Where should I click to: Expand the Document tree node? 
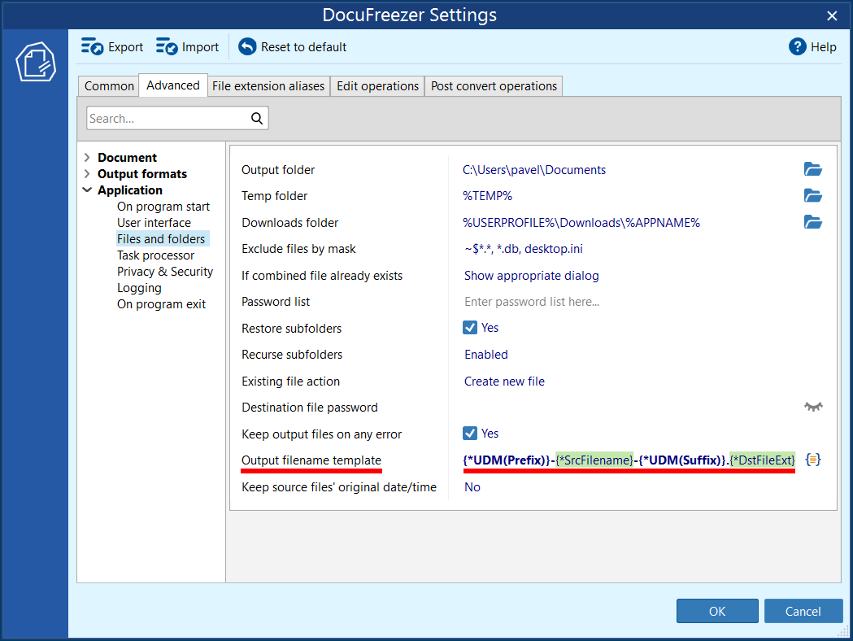[x=87, y=157]
